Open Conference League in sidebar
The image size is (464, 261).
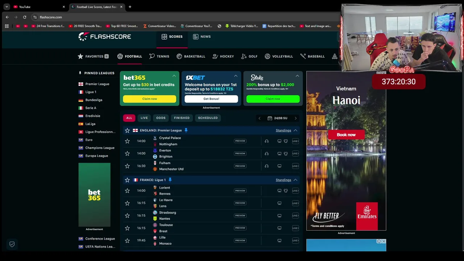[x=100, y=239]
